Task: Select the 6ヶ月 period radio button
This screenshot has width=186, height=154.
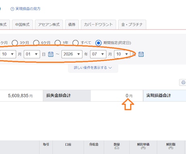Action: (36, 43)
